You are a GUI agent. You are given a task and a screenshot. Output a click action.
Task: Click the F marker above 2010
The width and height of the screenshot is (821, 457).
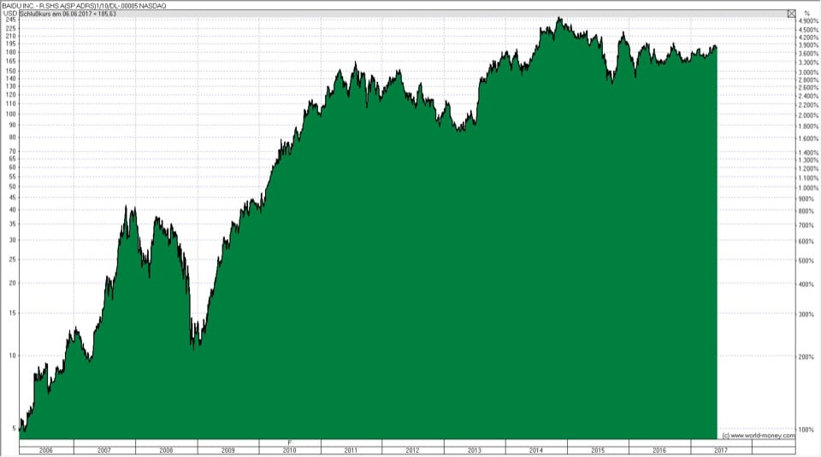[x=290, y=442]
